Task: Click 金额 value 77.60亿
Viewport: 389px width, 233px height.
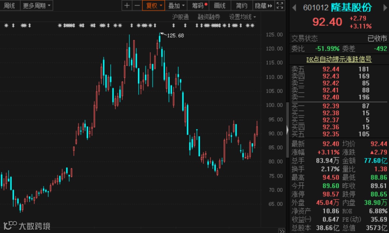Action: [x=376, y=161]
